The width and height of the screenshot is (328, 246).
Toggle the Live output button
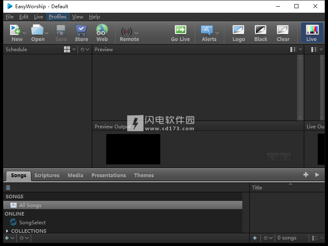tap(312, 33)
